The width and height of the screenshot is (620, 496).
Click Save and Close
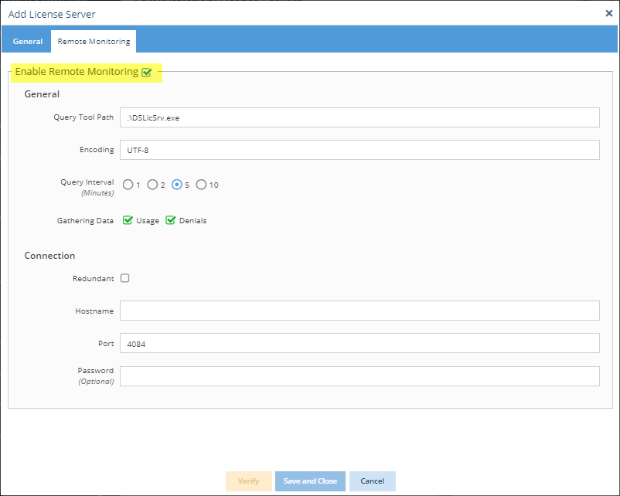[310, 481]
